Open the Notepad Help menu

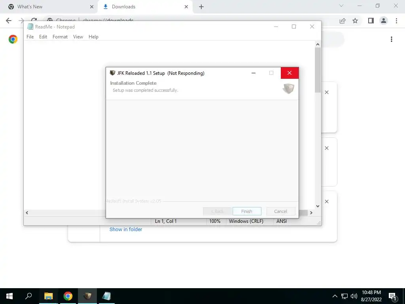[x=93, y=37]
